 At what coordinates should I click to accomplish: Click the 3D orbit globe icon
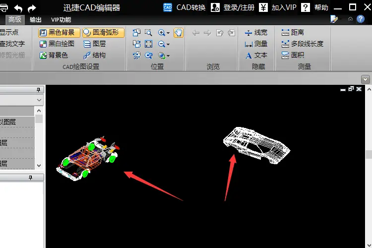click(x=162, y=56)
